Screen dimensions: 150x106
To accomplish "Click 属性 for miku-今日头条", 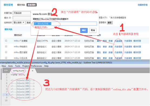I will pos(99,58).
